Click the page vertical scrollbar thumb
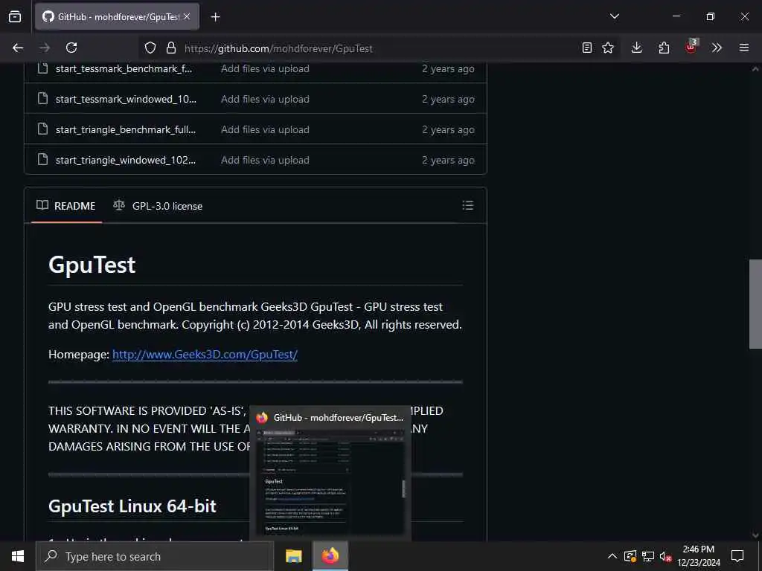The height and width of the screenshot is (571, 762). point(755,304)
